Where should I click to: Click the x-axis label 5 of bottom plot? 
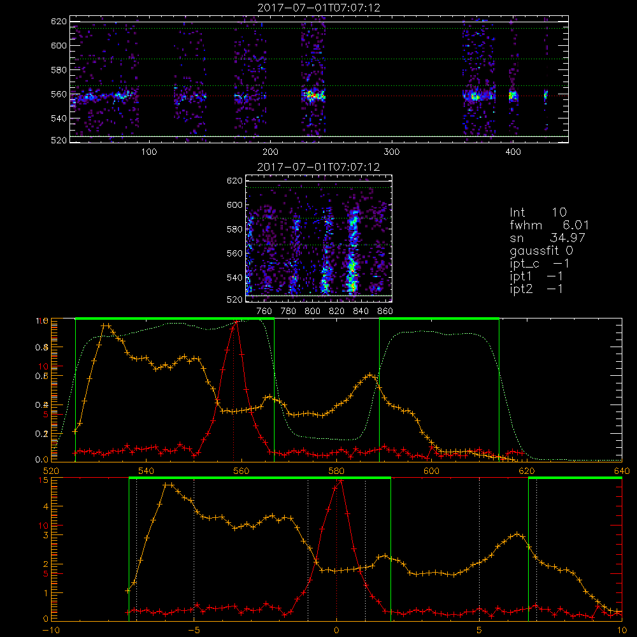480,631
